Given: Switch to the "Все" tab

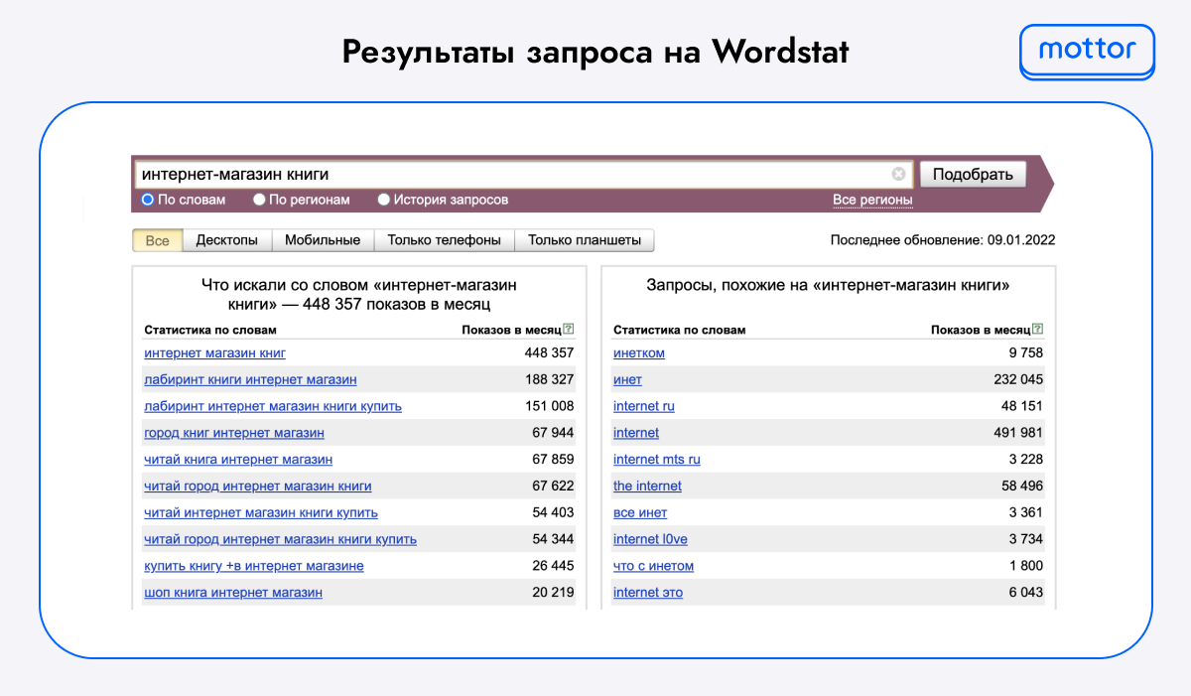Looking at the screenshot, I should 158,240.
